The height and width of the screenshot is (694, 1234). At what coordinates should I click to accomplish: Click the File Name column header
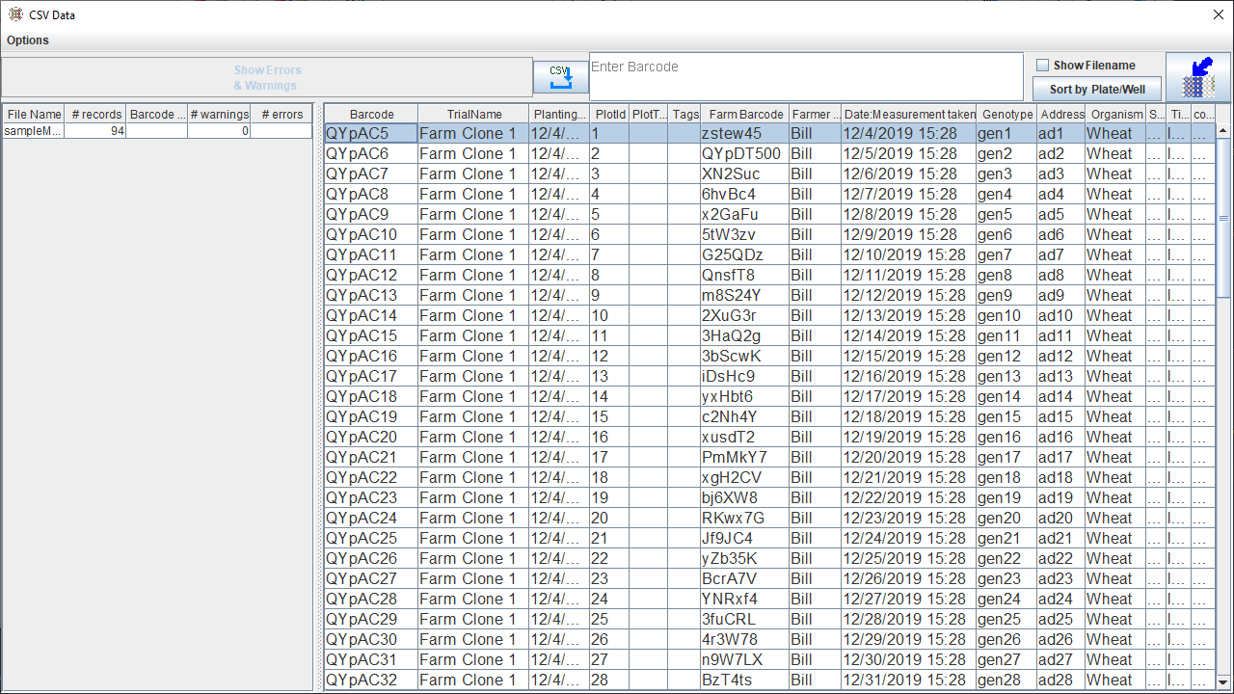click(x=34, y=114)
